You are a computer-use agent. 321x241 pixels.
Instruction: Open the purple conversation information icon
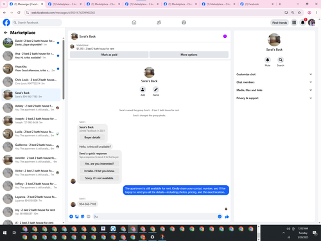pos(225,36)
